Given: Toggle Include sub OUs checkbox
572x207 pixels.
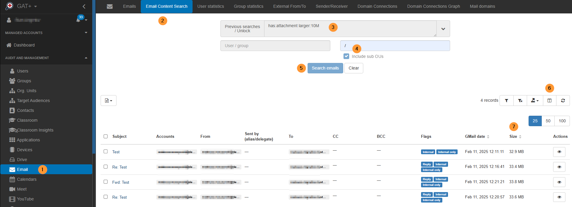Looking at the screenshot, I should [x=346, y=56].
